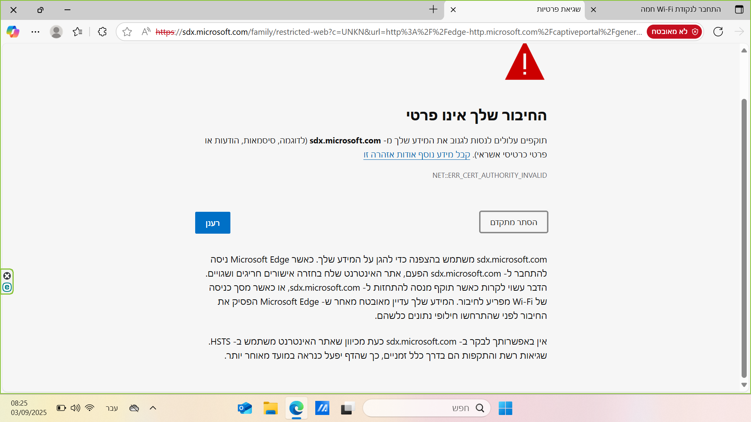751x422 pixels.
Task: Switch to the 'שגיאת פרטיות' tab
Action: pyautogui.click(x=514, y=9)
